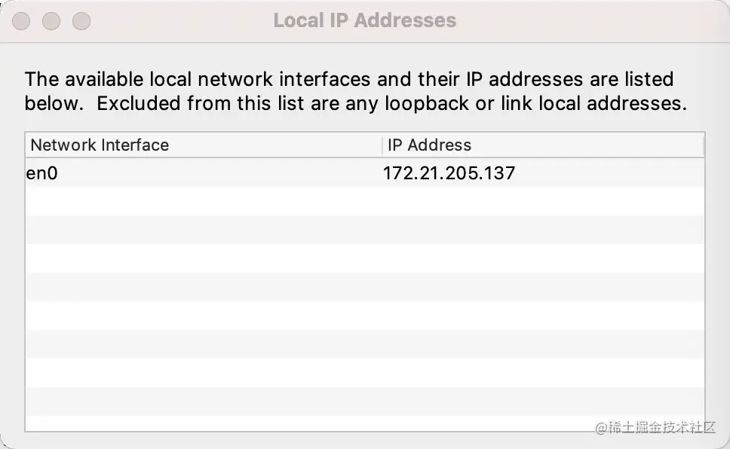The image size is (730, 449).
Task: Click the "Local IP Addresses" window title
Action: (x=364, y=20)
